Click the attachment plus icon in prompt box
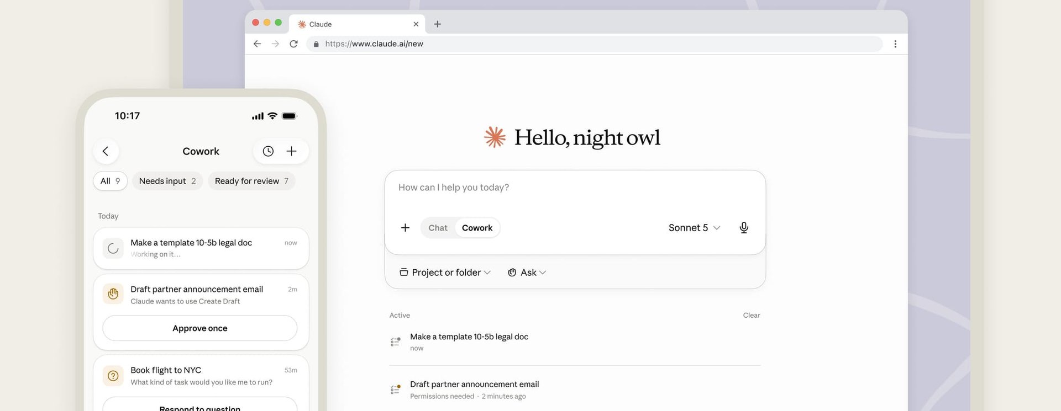Image resolution: width=1061 pixels, height=411 pixels. (x=405, y=228)
